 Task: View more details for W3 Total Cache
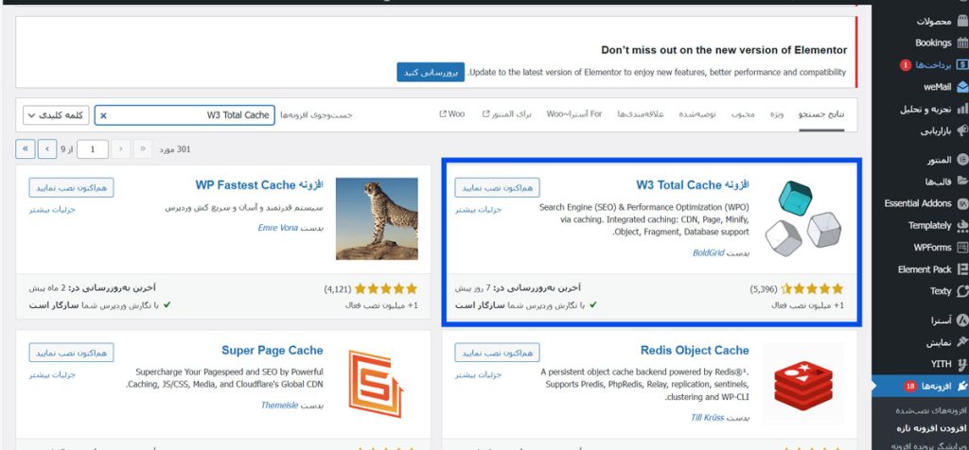tap(478, 209)
